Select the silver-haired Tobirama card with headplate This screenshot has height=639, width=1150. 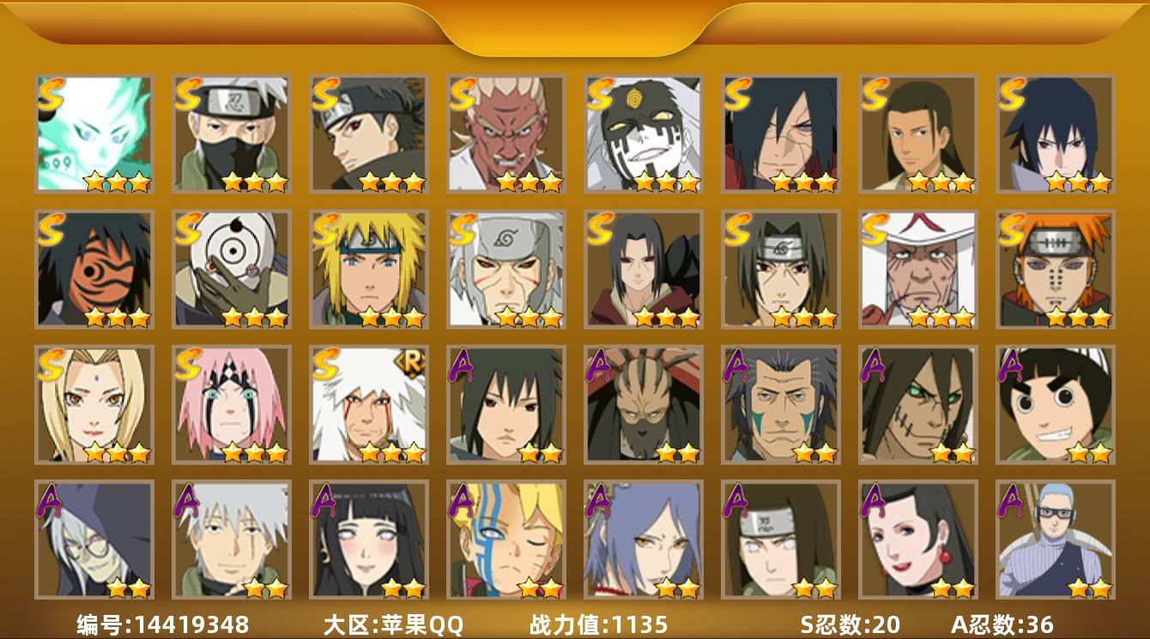click(x=506, y=269)
